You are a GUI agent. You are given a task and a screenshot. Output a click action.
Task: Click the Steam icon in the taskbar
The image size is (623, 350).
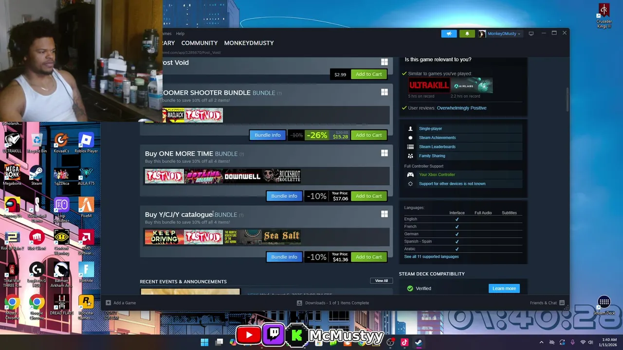pos(419,342)
